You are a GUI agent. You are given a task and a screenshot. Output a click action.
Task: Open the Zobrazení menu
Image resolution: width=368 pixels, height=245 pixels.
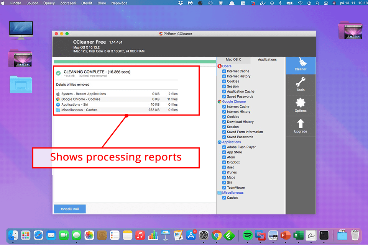coord(68,3)
